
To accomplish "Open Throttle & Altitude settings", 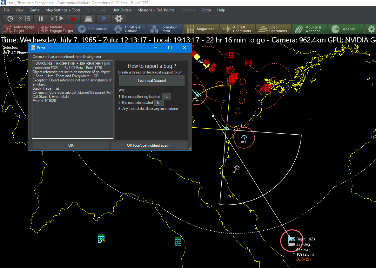I will 129,29.
